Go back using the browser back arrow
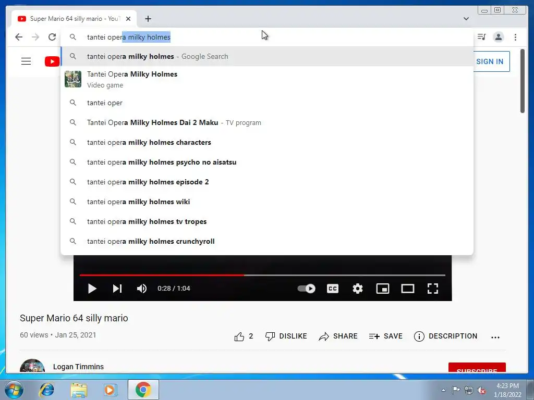Screen dimensions: 534x400 [19, 37]
